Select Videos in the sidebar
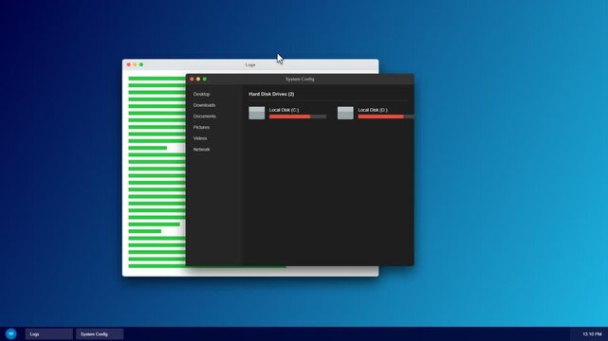Viewport: 608px width, 341px height. 200,138
